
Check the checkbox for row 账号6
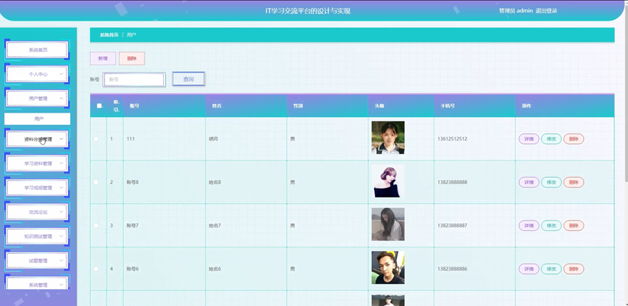click(96, 269)
